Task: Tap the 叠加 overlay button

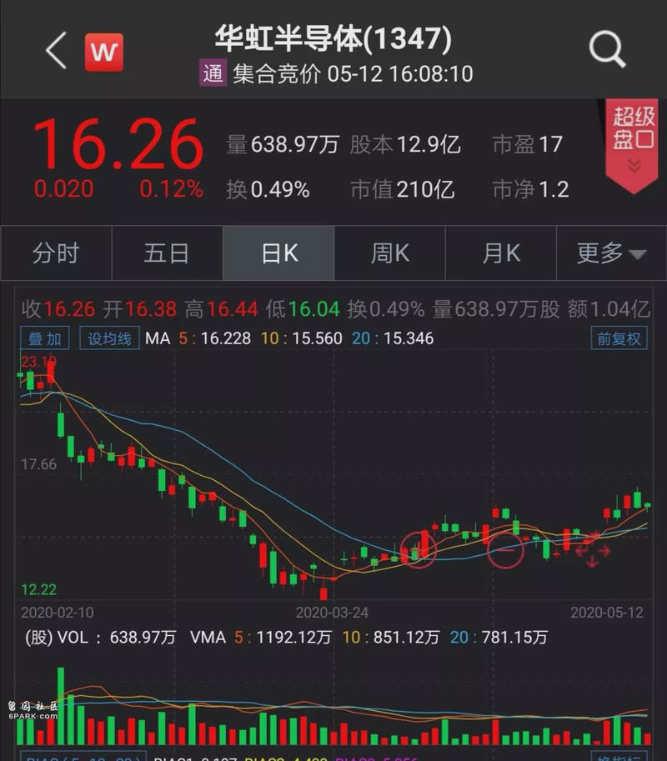Action: tap(45, 338)
